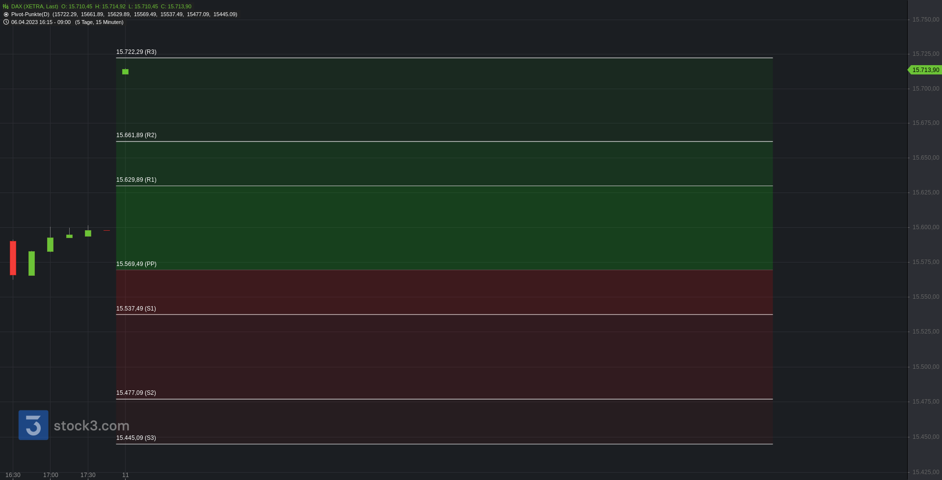Image resolution: width=942 pixels, height=480 pixels.
Task: Click the 5 Tage, 15 Minuten timeframe text
Action: click(99, 22)
